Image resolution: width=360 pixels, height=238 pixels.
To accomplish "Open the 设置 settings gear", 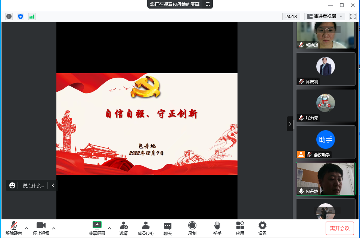I will (x=263, y=228).
